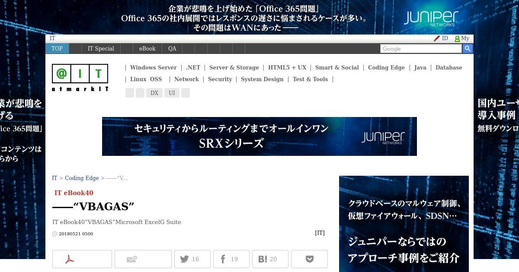
Task: Open the Security category
Action: point(220,79)
